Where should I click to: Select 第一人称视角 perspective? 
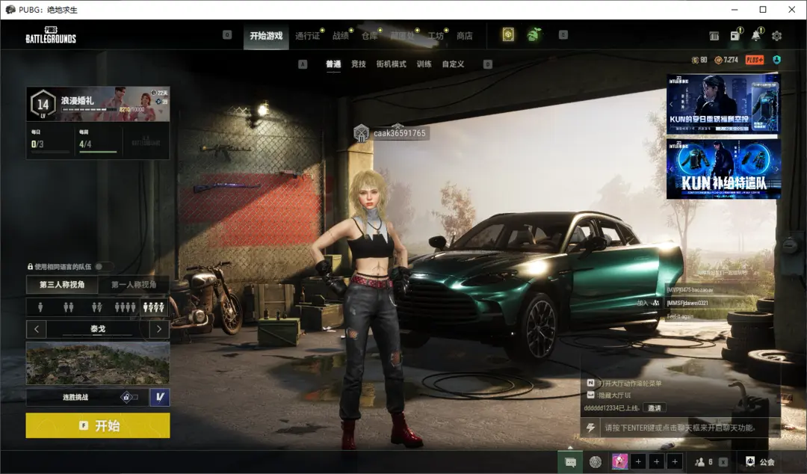(x=134, y=284)
